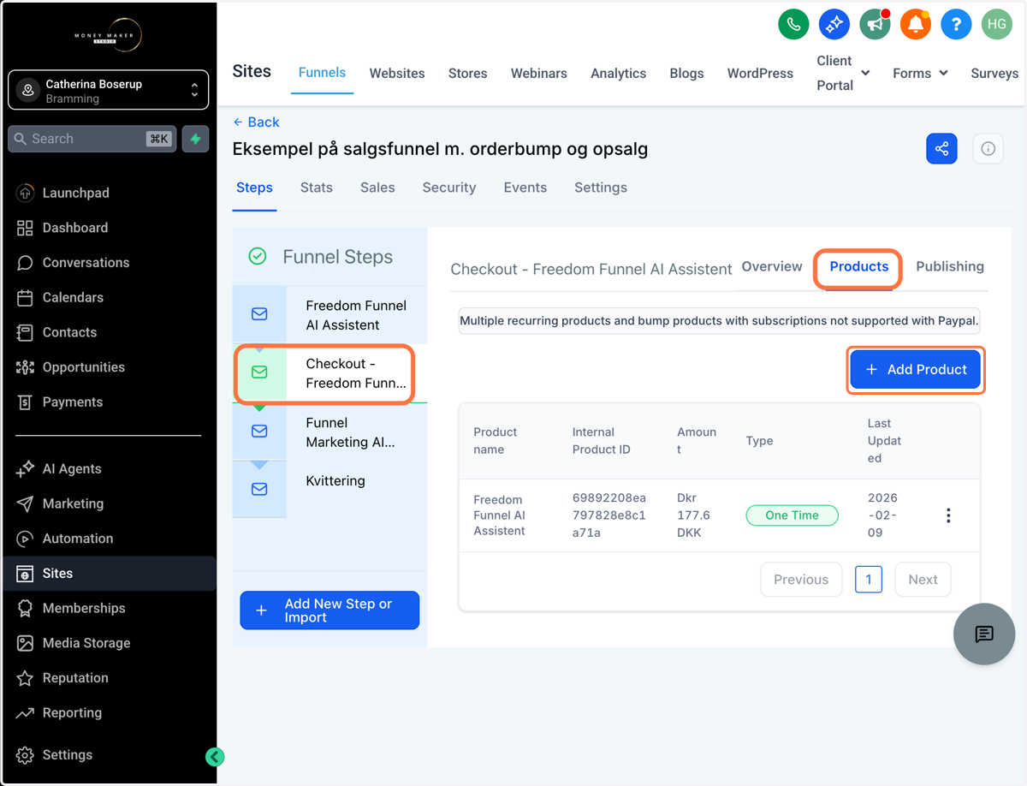Click the Launchpad sidebar icon

[25, 193]
